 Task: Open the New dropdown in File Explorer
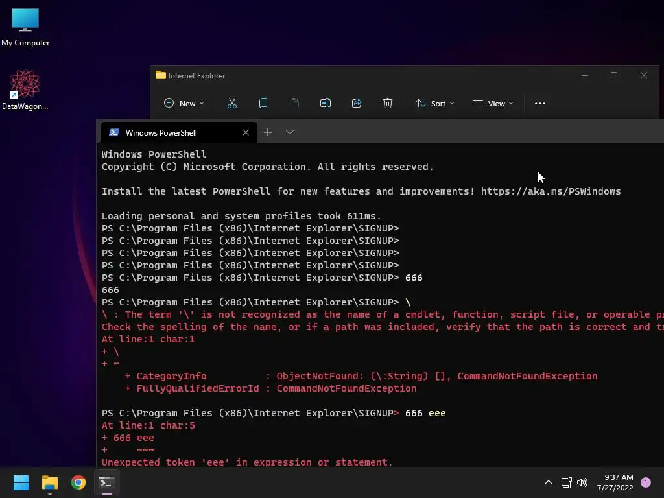coord(184,103)
